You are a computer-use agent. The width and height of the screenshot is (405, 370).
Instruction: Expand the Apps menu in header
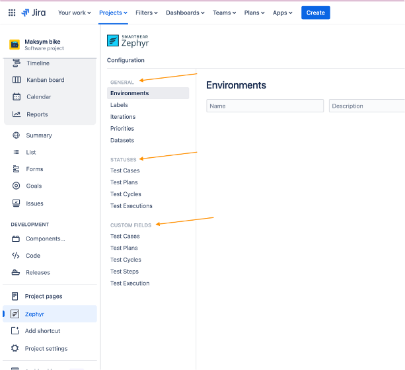click(283, 13)
